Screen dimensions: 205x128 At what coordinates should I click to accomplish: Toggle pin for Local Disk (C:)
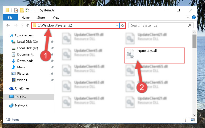[x=52, y=42]
